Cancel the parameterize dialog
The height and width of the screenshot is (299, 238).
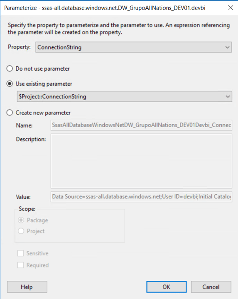click(x=211, y=287)
